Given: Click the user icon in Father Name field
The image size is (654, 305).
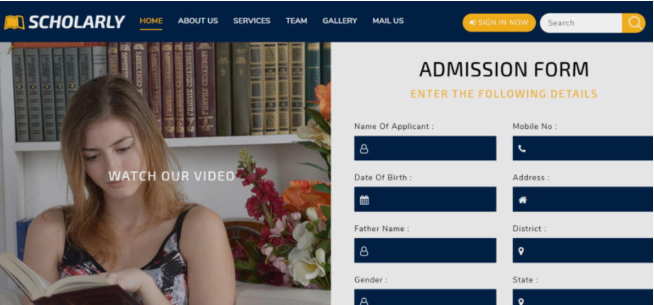Looking at the screenshot, I should [x=364, y=251].
